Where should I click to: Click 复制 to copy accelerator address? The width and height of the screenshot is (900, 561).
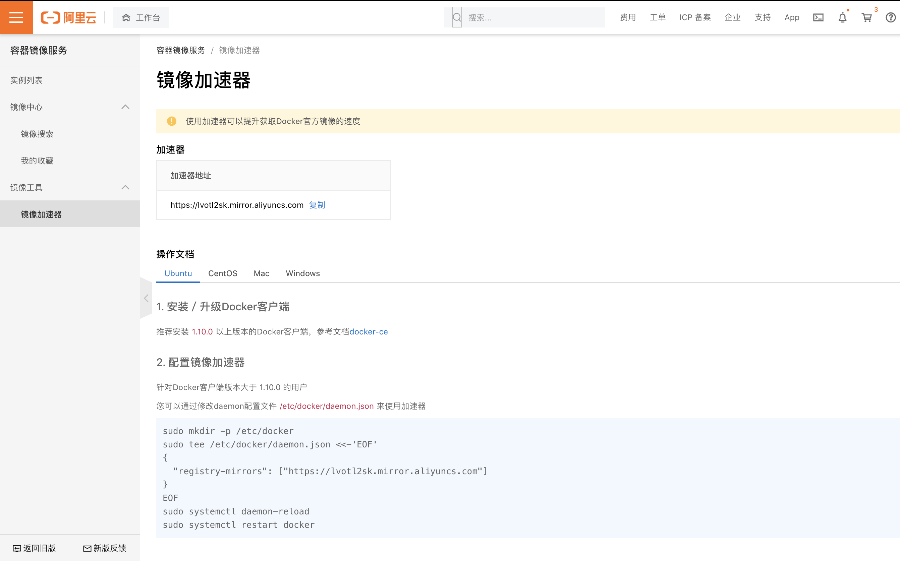point(317,205)
